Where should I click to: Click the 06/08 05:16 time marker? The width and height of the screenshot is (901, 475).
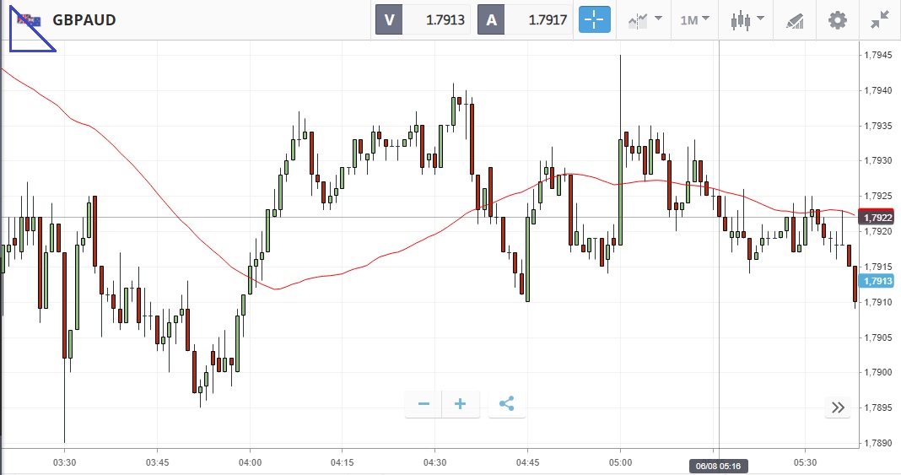coord(718,466)
